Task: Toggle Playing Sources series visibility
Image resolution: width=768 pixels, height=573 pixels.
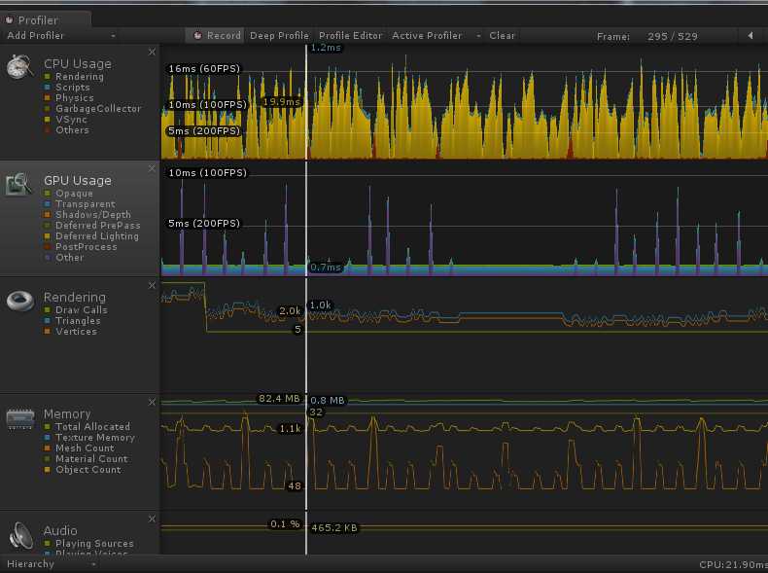Action: click(x=48, y=543)
